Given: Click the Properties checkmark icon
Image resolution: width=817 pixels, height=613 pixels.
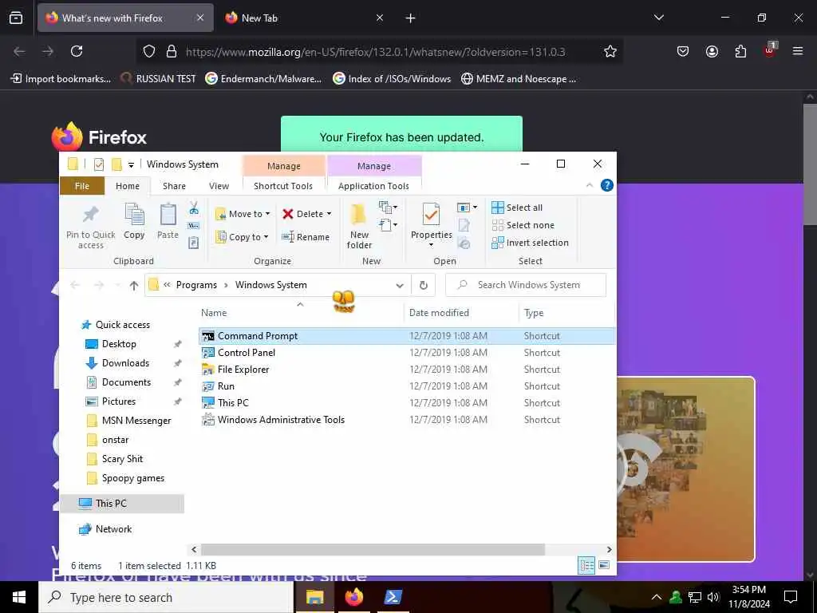Looking at the screenshot, I should point(431,214).
